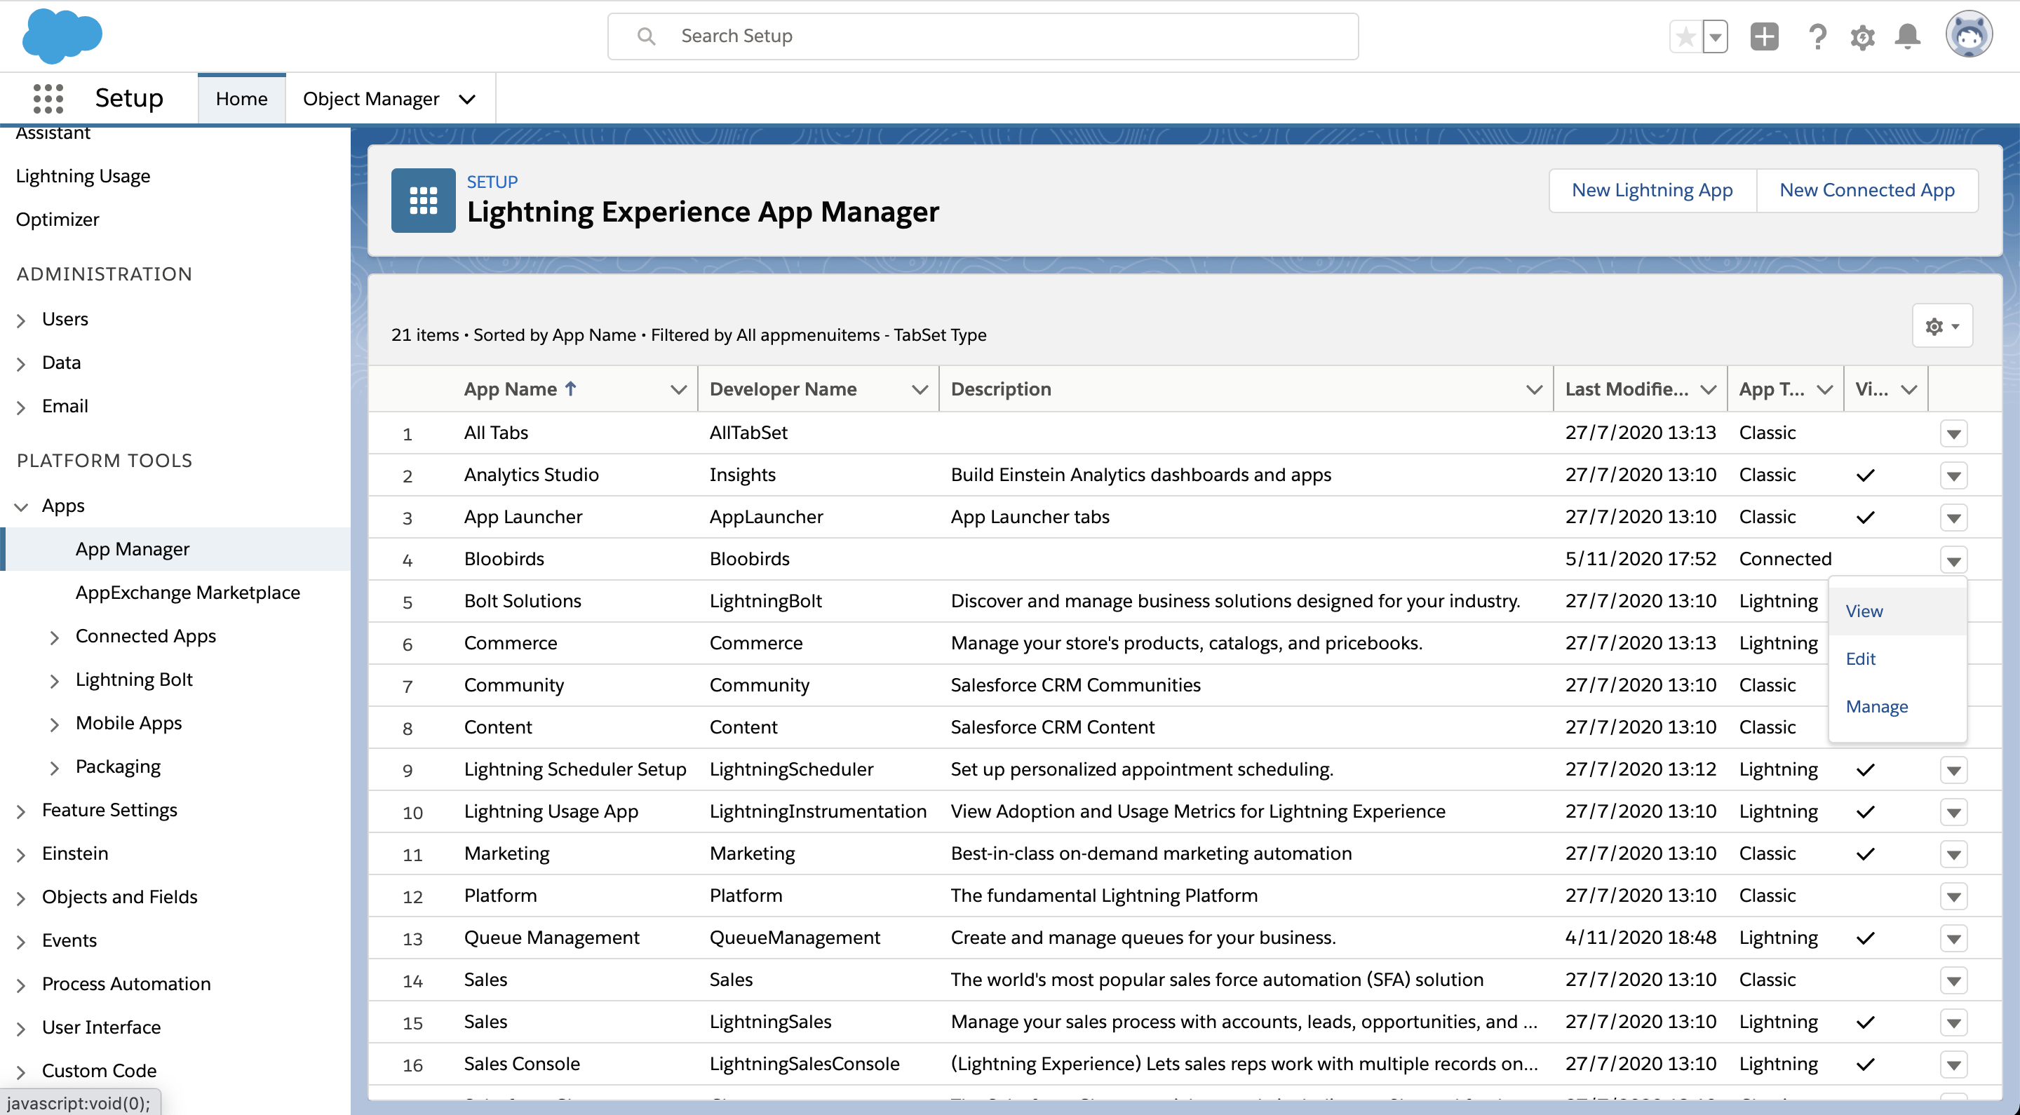Open Optimizer sidebar link
This screenshot has width=2020, height=1115.
tap(58, 219)
